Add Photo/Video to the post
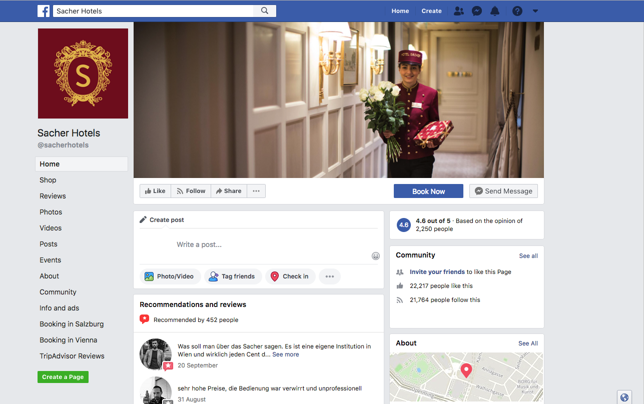This screenshot has height=404, width=644. 170,276
